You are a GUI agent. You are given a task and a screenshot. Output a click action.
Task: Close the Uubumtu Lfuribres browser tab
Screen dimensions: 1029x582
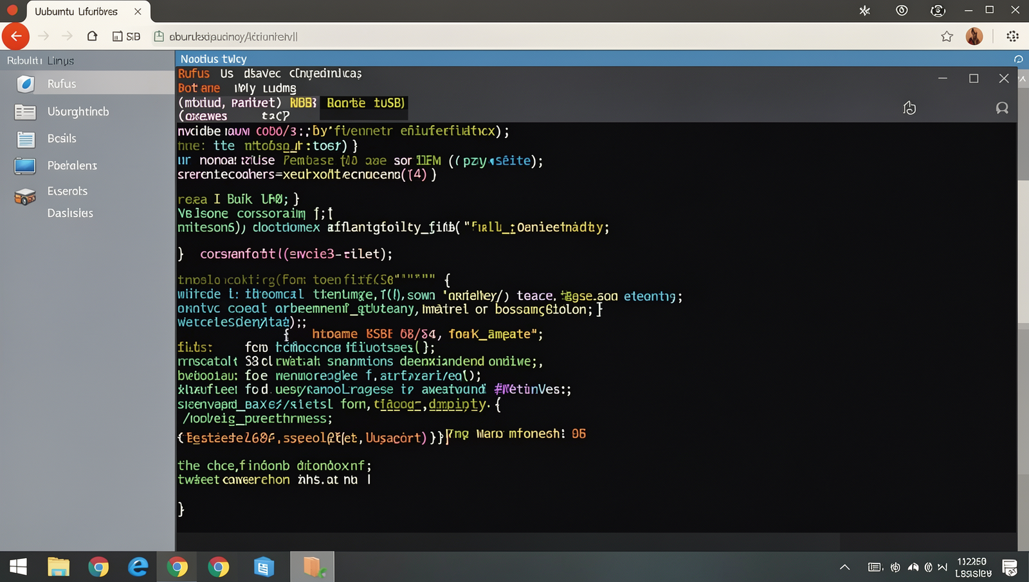click(x=138, y=12)
